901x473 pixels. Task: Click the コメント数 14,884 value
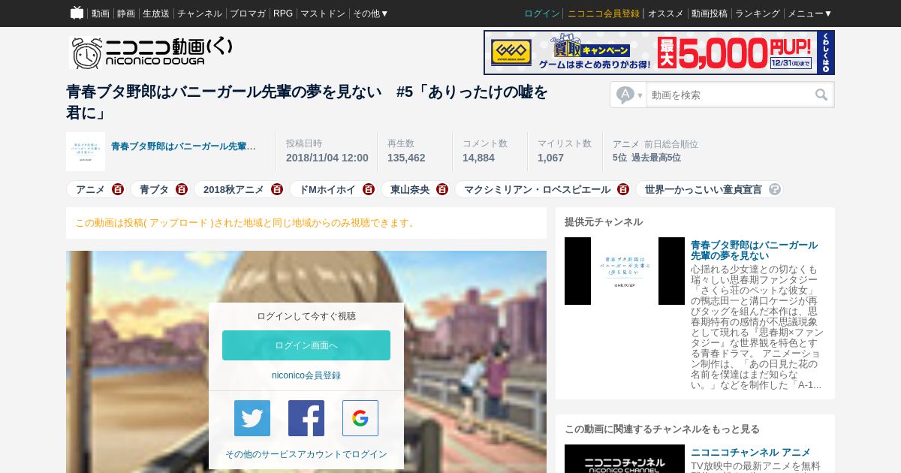pyautogui.click(x=478, y=158)
